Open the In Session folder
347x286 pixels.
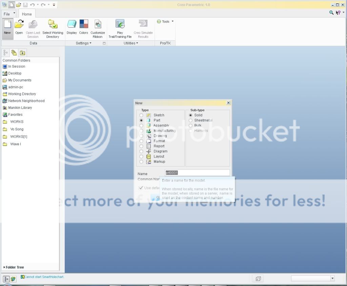[x=14, y=66]
